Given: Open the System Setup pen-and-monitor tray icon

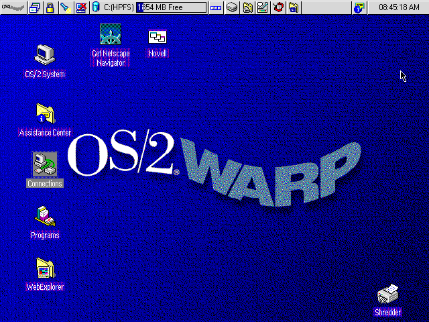Looking at the screenshot, I should [263, 7].
